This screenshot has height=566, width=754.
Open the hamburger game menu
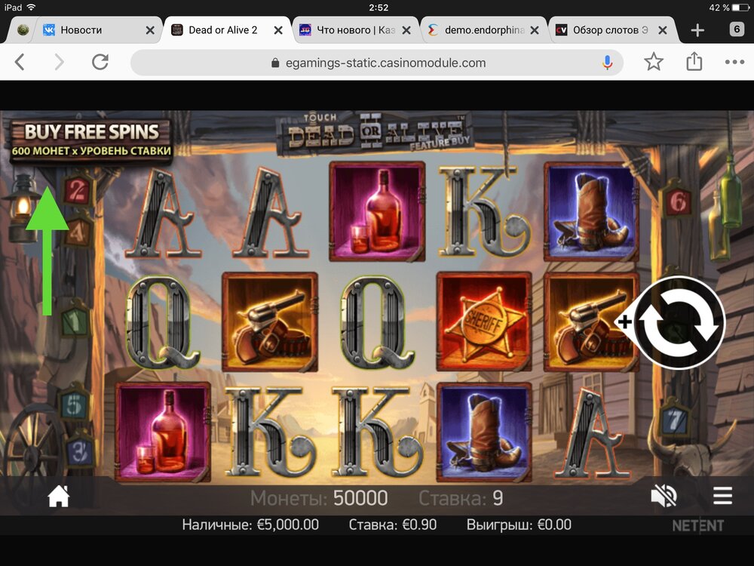pyautogui.click(x=723, y=495)
